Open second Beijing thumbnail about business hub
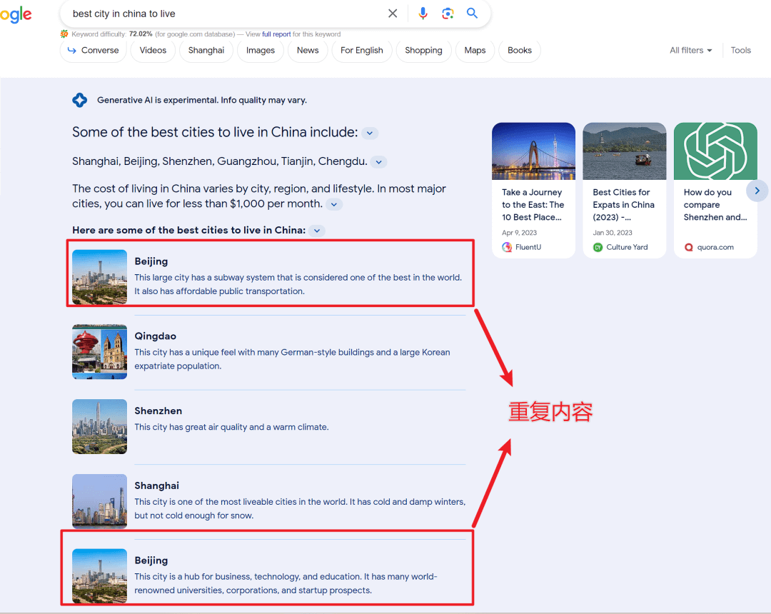Viewport: 771px width, 614px height. (99, 575)
